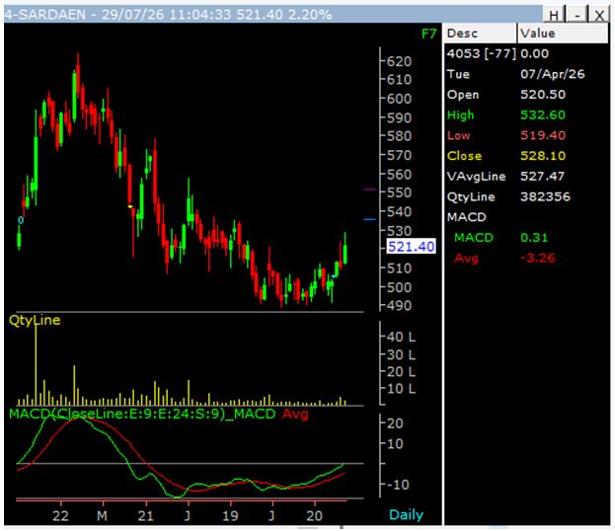Click the H button in title bar

(x=554, y=15)
